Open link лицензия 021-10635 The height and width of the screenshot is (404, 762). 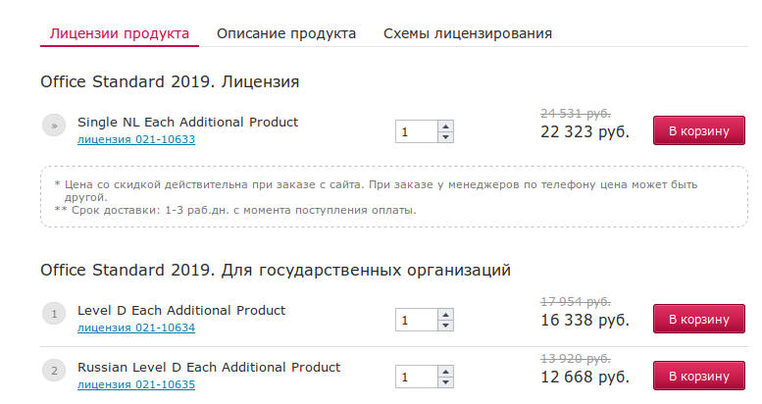click(136, 384)
